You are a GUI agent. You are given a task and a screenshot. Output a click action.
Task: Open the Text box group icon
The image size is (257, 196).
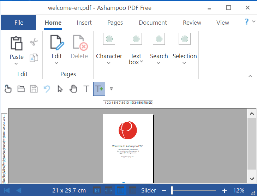(136, 39)
